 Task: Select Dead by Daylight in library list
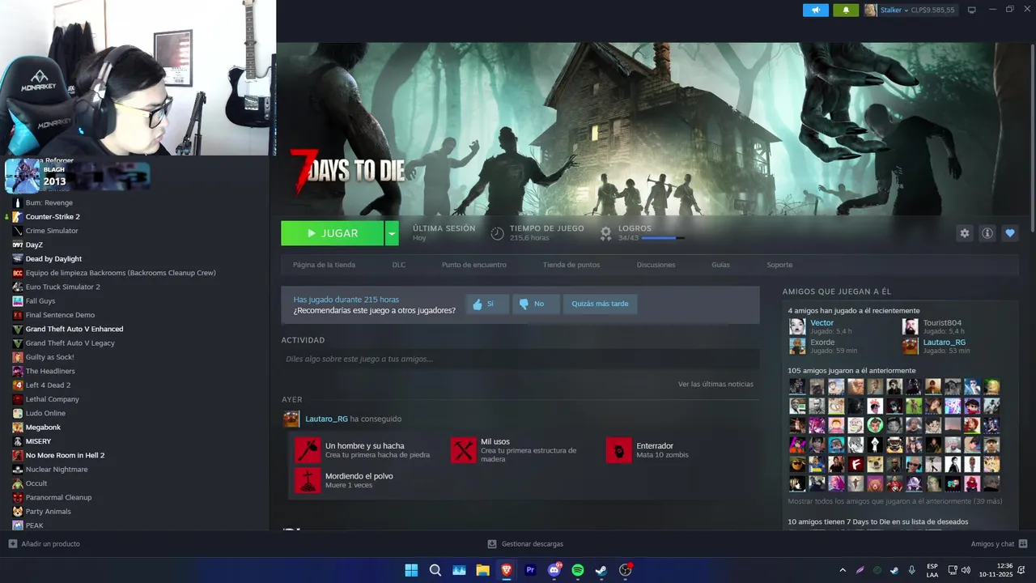click(53, 259)
